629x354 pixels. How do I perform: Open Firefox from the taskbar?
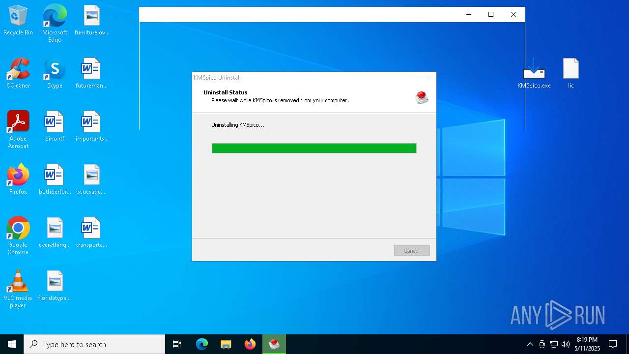(250, 344)
